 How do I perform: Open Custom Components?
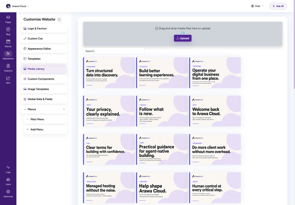pos(44,79)
